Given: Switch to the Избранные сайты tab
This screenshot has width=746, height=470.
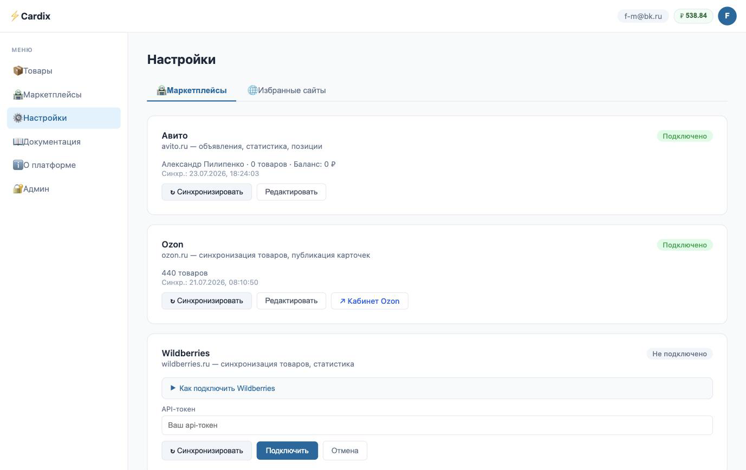Looking at the screenshot, I should (287, 90).
